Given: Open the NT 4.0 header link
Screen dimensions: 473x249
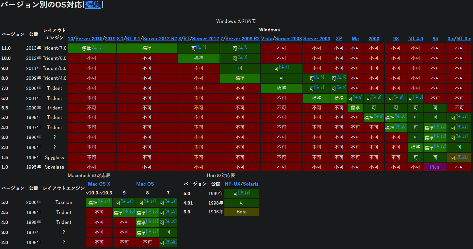Looking at the screenshot, I should click(x=416, y=39).
